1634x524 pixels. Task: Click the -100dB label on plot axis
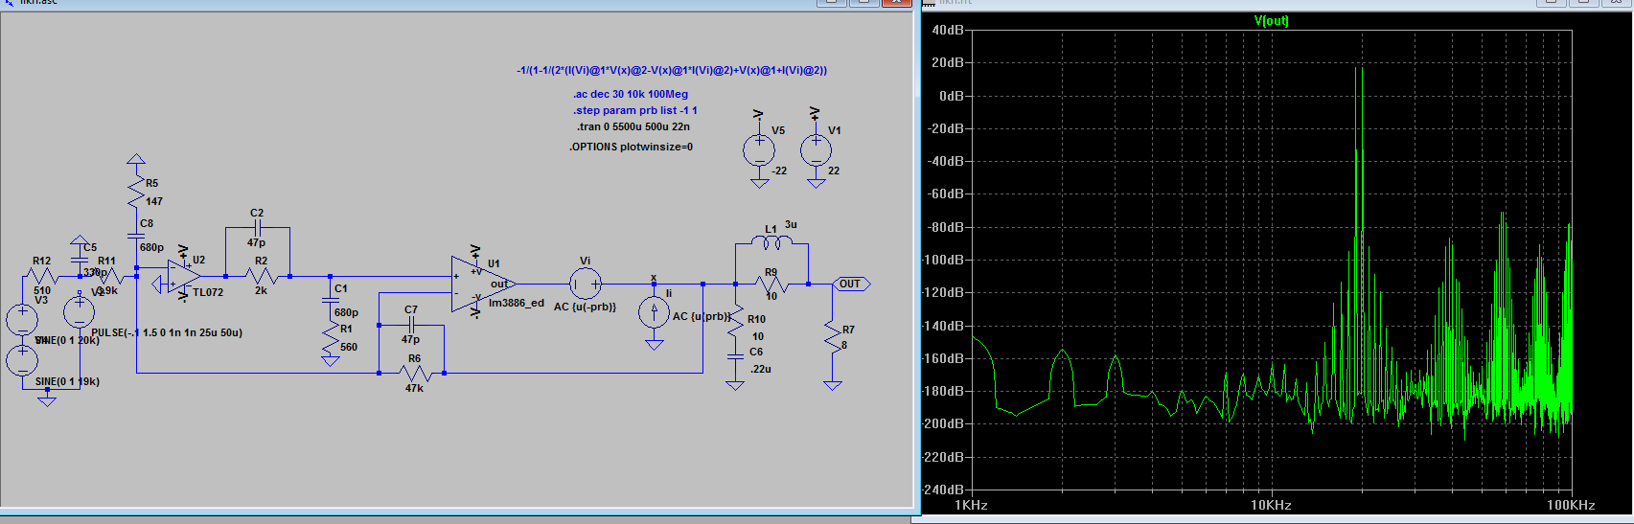[944, 260]
